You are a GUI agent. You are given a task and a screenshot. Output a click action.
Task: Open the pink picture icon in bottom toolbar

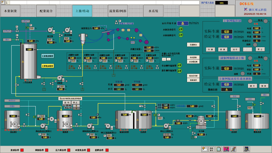tap(226, 149)
